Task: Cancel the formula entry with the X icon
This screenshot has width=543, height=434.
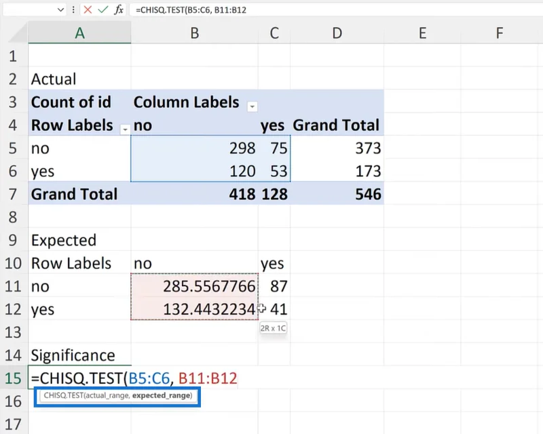Action: [88, 9]
